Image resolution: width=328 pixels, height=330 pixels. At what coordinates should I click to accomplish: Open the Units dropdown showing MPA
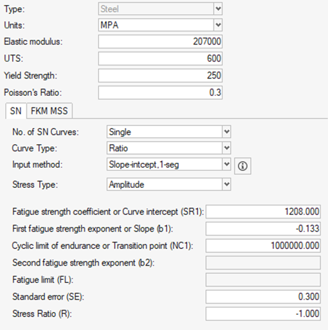point(160,25)
